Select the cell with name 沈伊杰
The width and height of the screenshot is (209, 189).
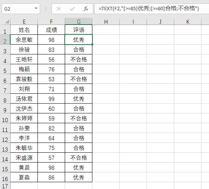tap(24, 108)
